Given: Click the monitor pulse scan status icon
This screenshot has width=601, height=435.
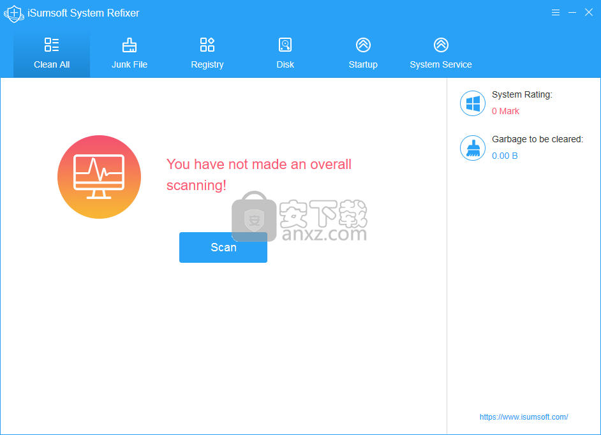Looking at the screenshot, I should point(100,177).
